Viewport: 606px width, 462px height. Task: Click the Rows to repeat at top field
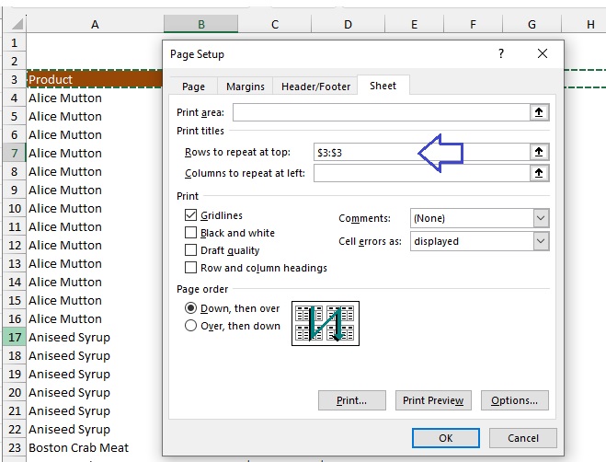point(422,152)
